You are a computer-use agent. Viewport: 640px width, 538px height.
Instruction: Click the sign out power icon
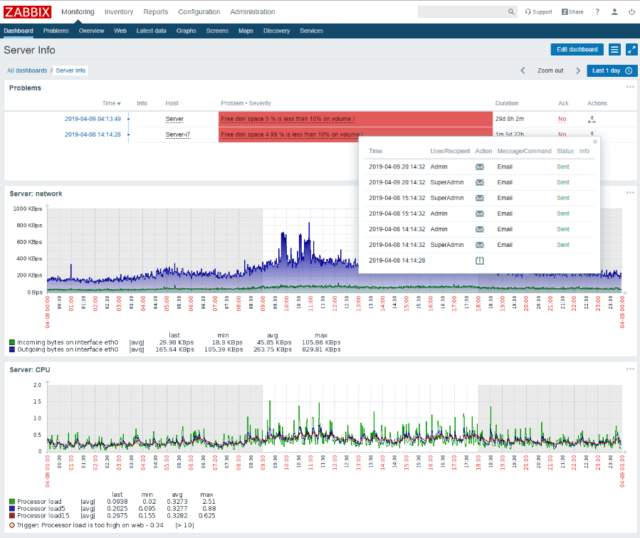tap(631, 12)
